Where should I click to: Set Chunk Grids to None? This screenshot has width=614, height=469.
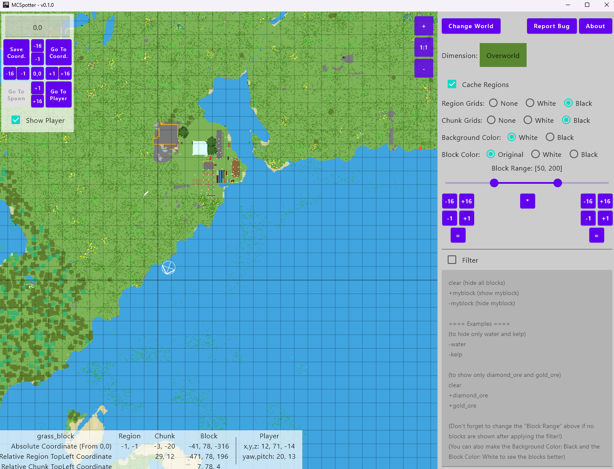[491, 120]
